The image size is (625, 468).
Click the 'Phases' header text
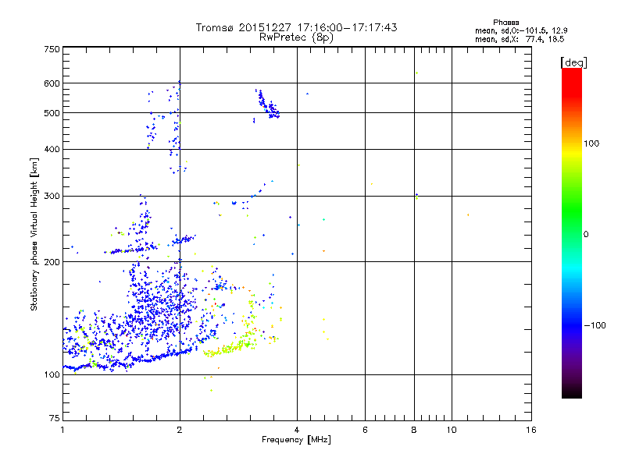point(505,23)
